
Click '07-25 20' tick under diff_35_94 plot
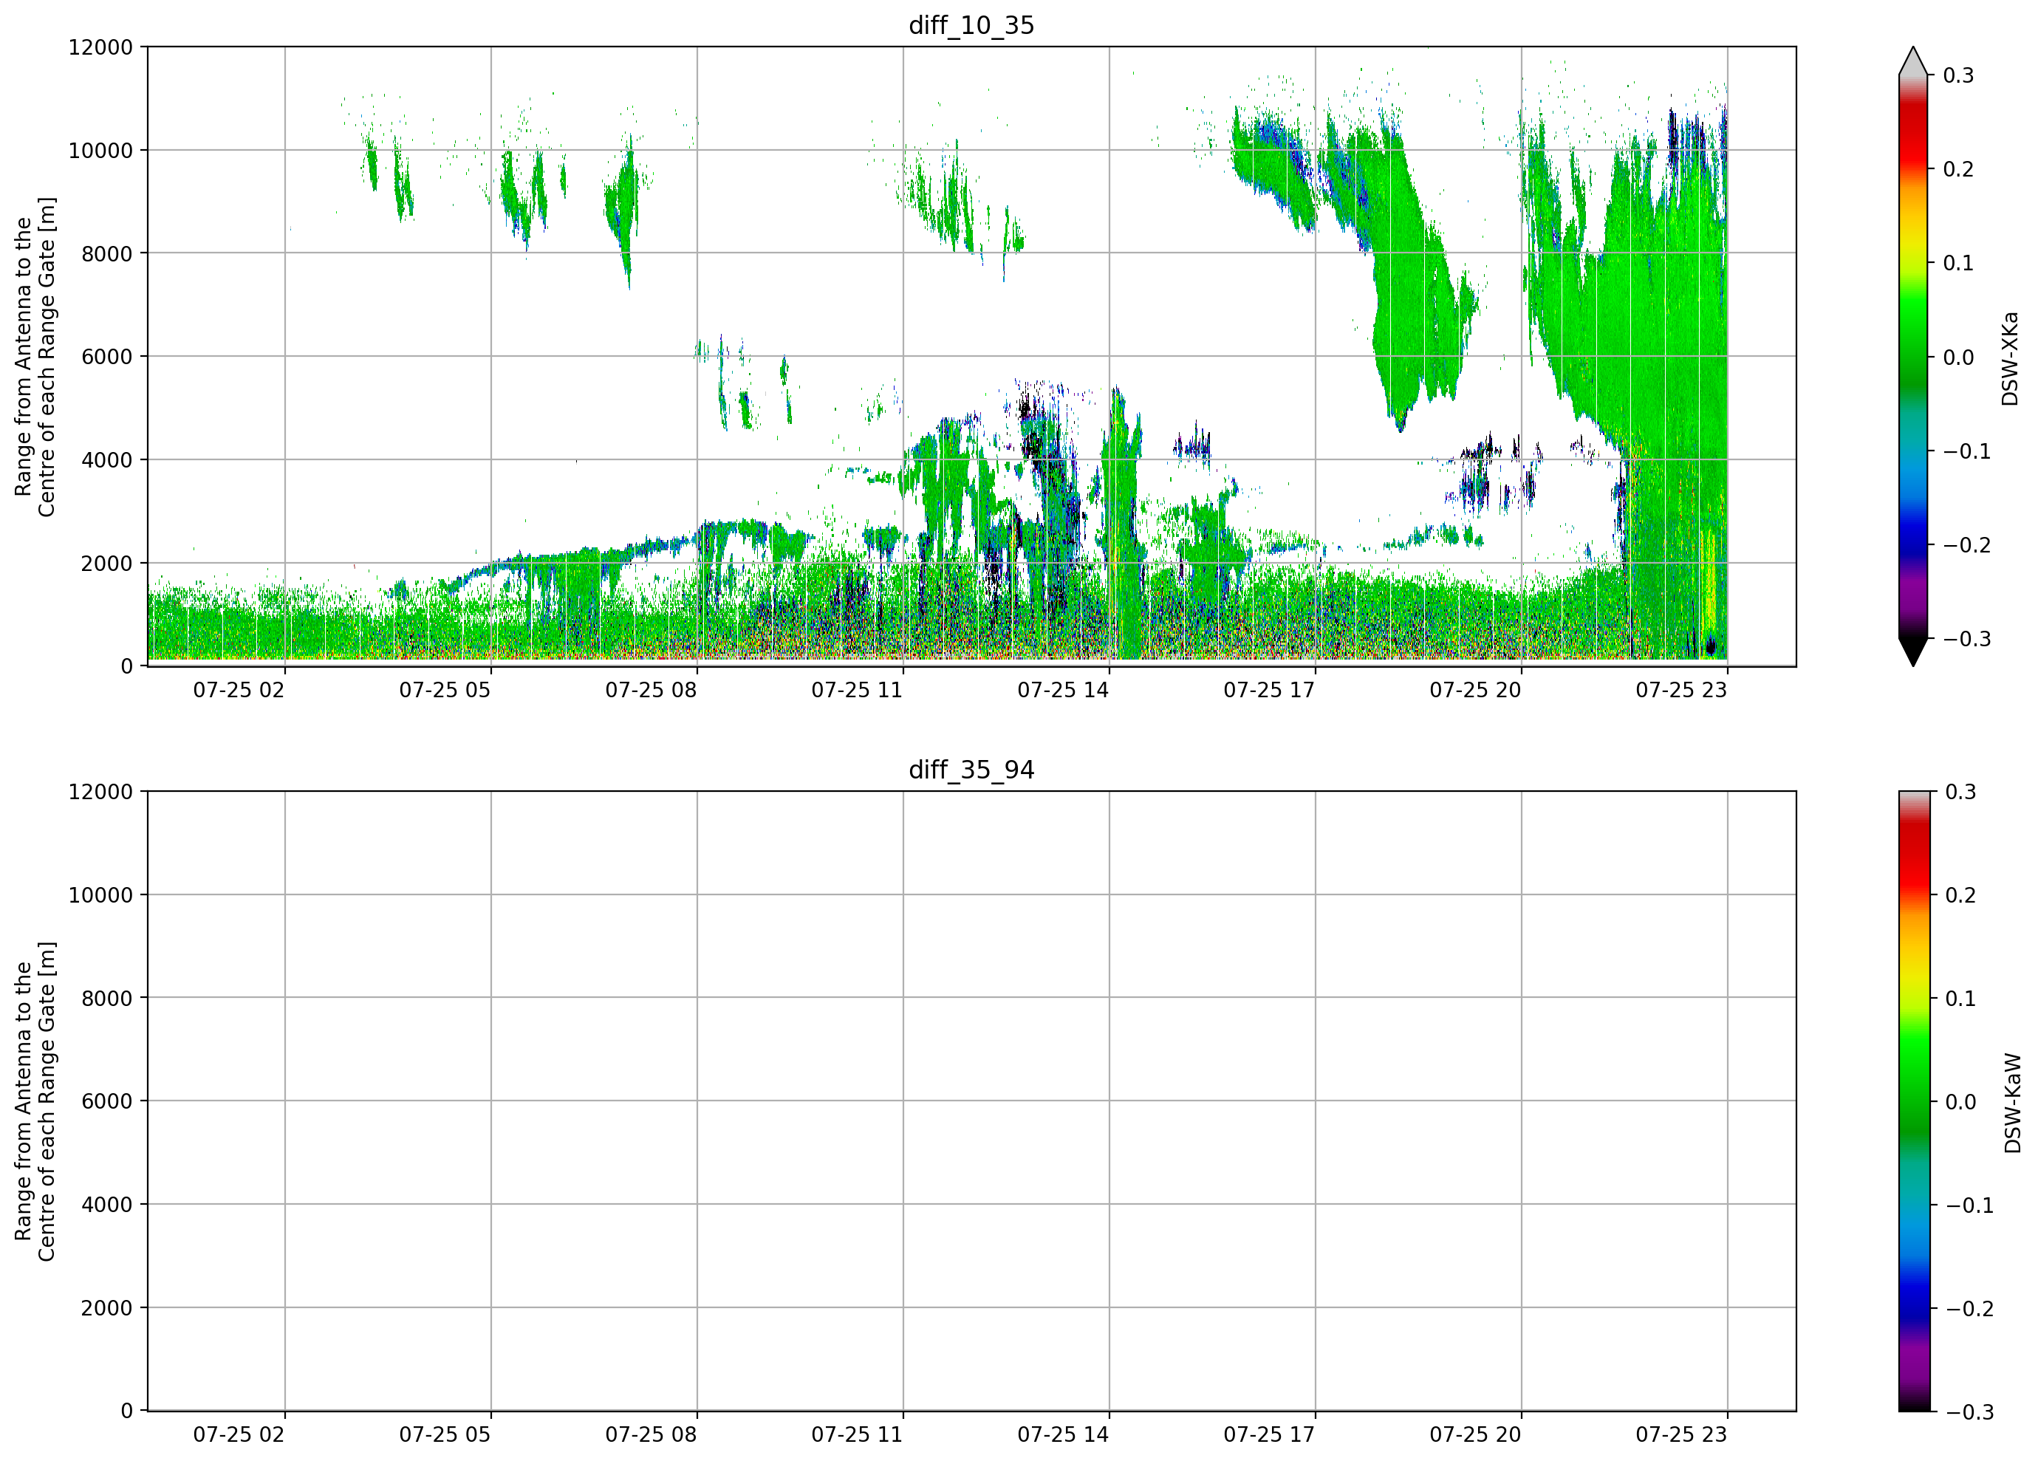[1475, 1435]
